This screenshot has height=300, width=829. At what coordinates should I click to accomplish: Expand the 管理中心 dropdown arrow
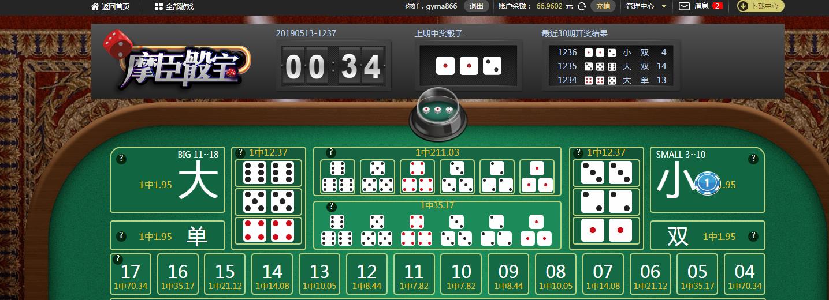pos(664,6)
